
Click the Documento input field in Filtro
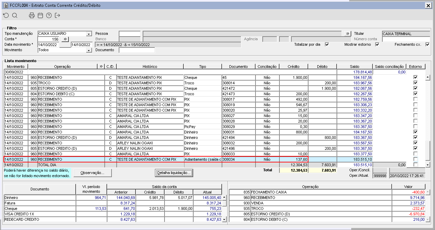(137, 50)
